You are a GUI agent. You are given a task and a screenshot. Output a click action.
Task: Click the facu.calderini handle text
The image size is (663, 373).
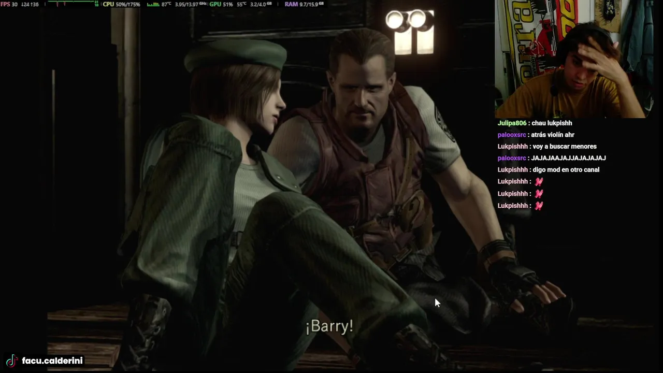(52, 361)
